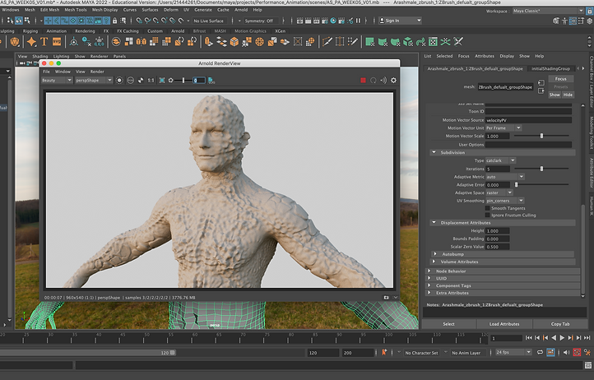Toggle audio mute icon near the timeline
594x380 pixels.
coord(566,352)
